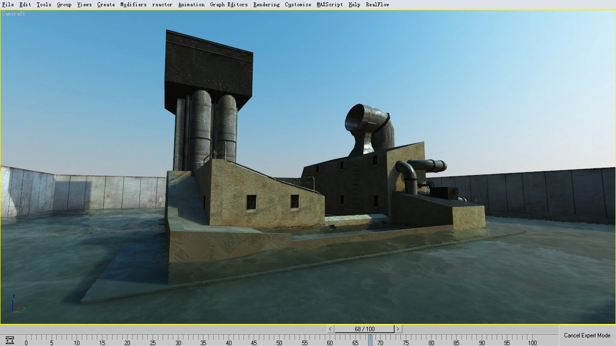Screen dimensions: 616x346
Task: Open the File menu
Action: pos(8,4)
